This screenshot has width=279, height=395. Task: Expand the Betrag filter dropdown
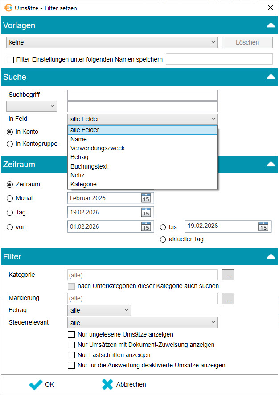click(99, 310)
